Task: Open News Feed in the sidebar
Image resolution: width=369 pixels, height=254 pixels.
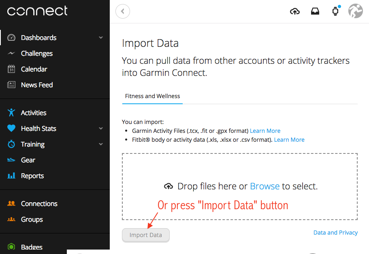Action: 36,85
